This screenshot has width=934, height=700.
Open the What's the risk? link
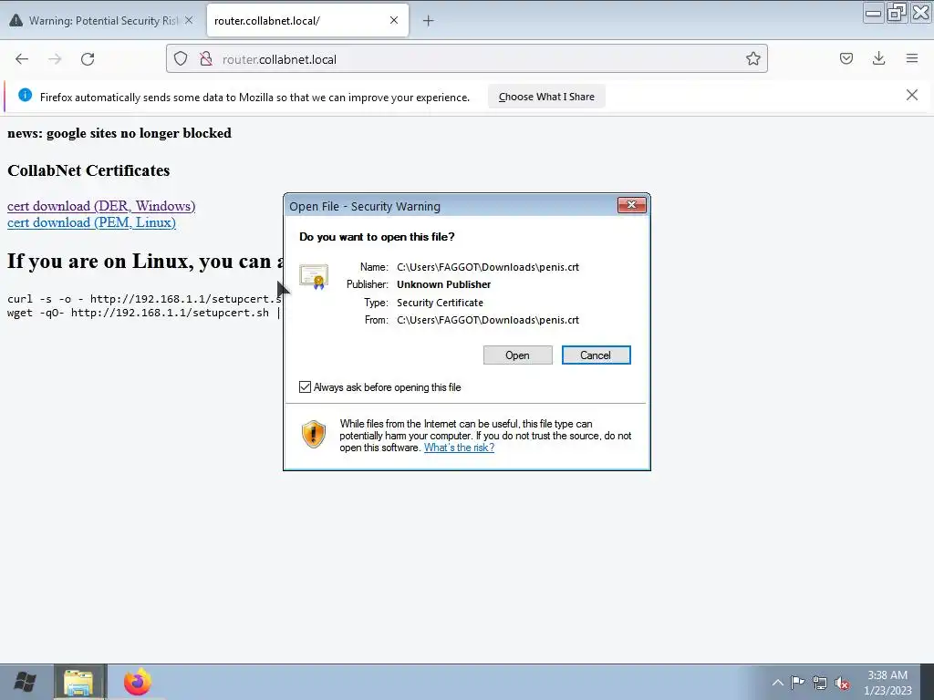pyautogui.click(x=459, y=448)
